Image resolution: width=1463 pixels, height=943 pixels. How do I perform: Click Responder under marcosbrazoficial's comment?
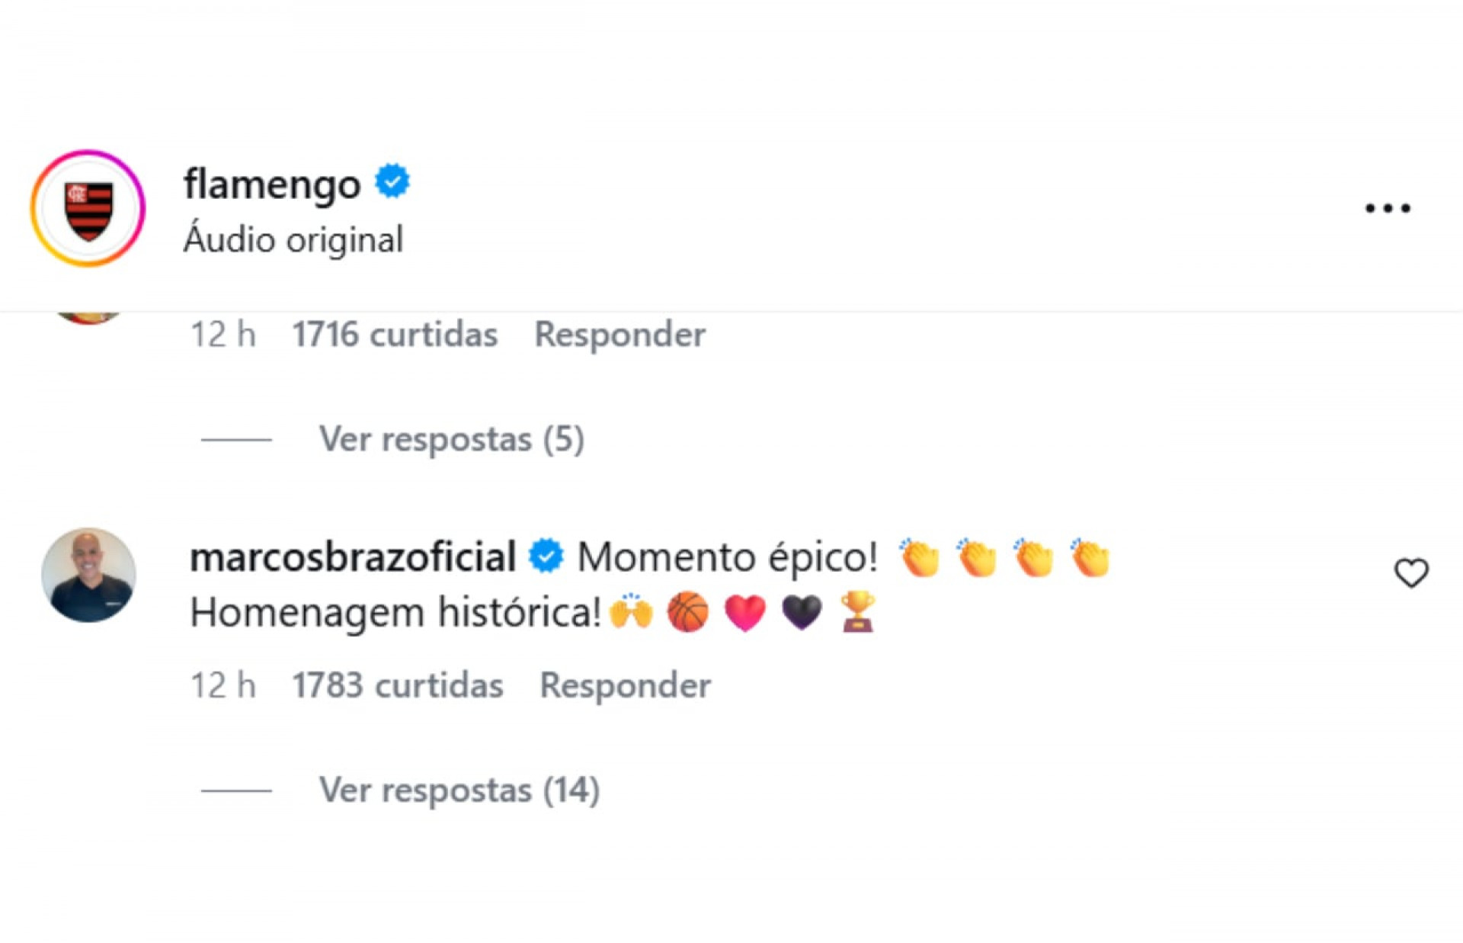pos(623,685)
